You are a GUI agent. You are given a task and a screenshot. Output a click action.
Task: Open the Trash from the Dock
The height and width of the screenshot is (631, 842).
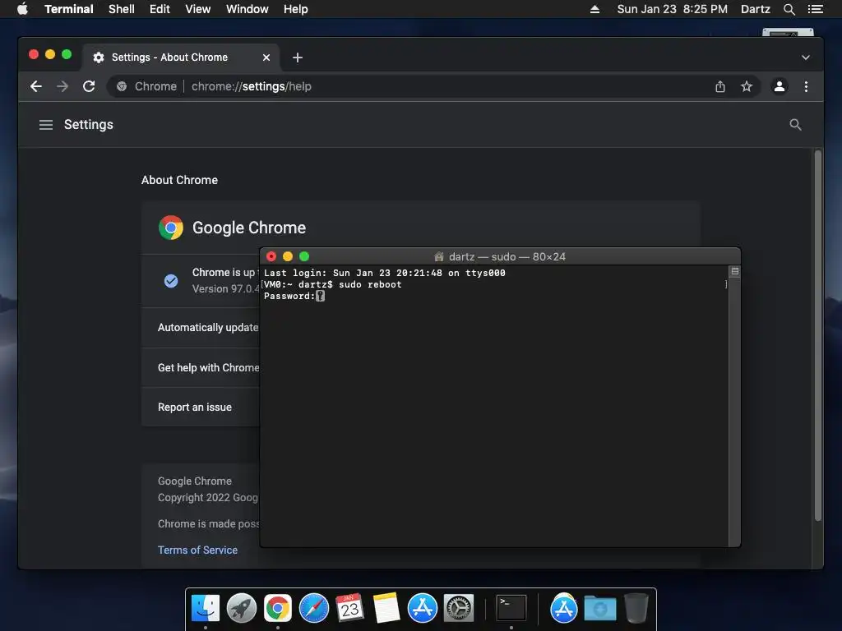point(636,608)
